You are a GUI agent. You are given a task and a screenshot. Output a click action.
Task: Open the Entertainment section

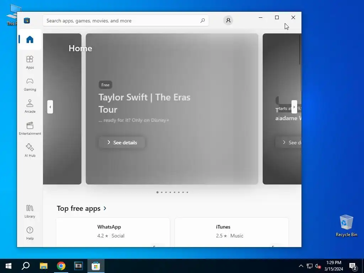[x=30, y=129]
